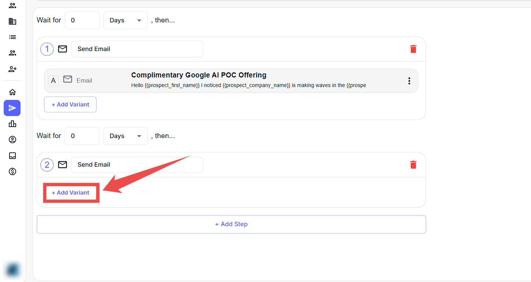
Task: Expand the Days dropdown above step 2
Action: click(x=125, y=136)
